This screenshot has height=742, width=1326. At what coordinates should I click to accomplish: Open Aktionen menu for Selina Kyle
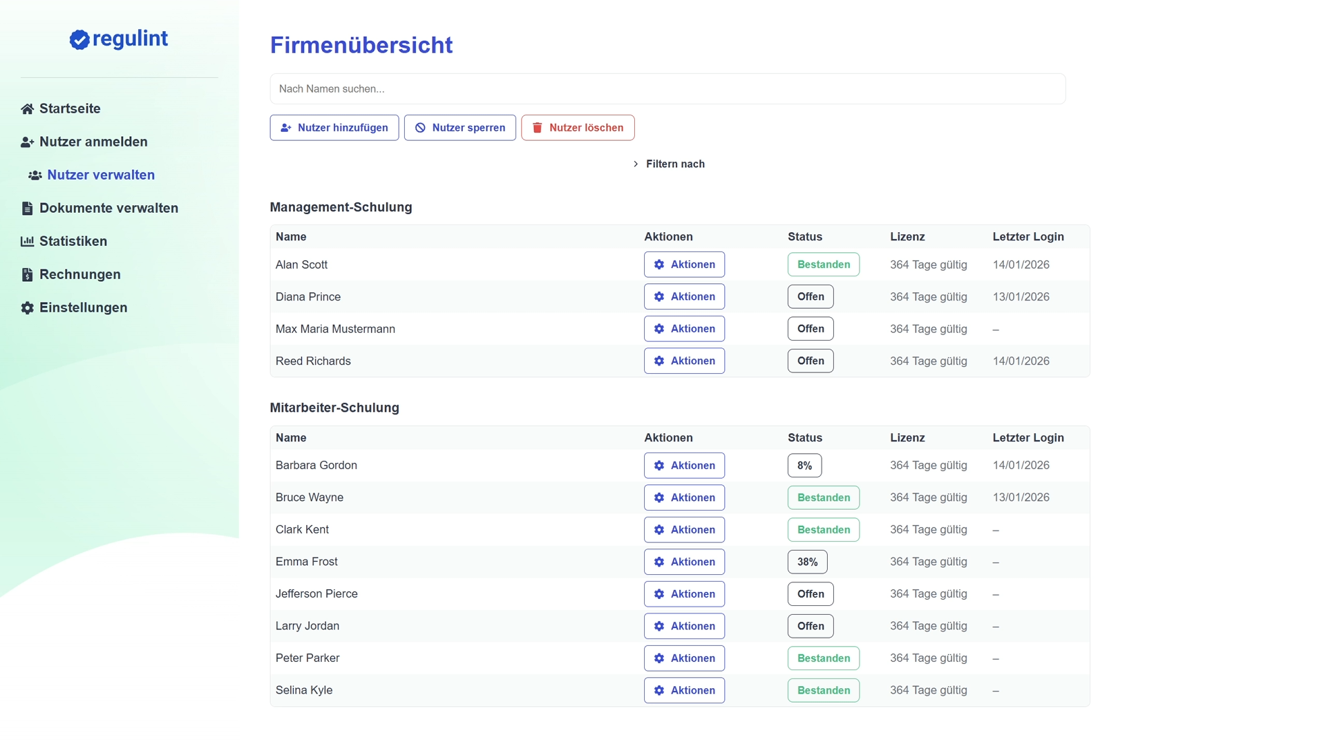pos(684,690)
